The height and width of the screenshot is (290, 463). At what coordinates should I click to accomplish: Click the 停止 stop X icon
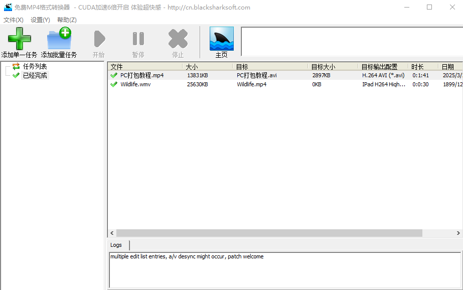pos(178,39)
